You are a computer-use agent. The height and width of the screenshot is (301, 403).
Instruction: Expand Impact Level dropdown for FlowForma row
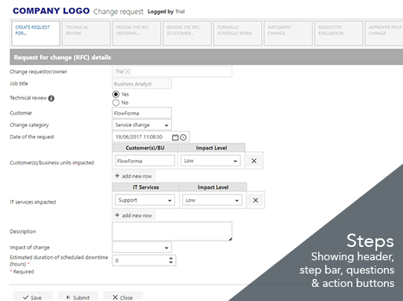211,161
